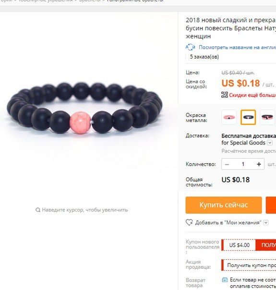Decrease quantity with the minus button
The image size is (276, 290).
(227, 164)
